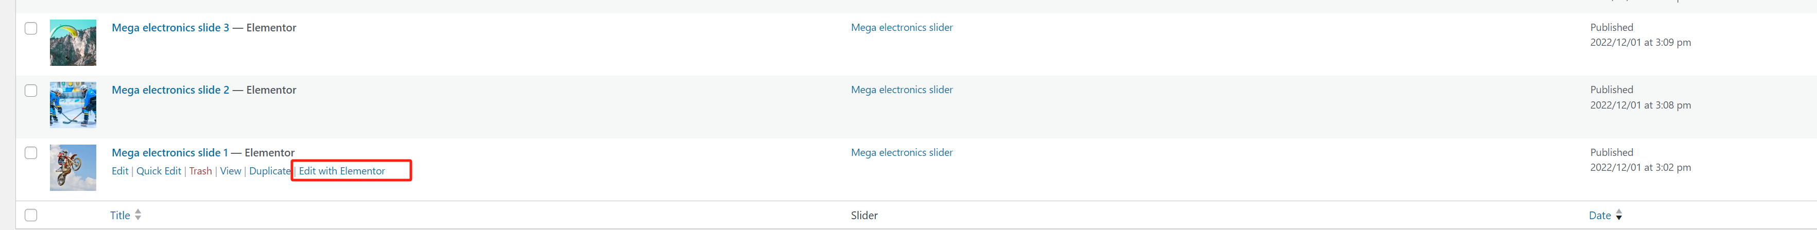Move slide 1 to Trash
The image size is (1817, 230).
pyautogui.click(x=200, y=171)
